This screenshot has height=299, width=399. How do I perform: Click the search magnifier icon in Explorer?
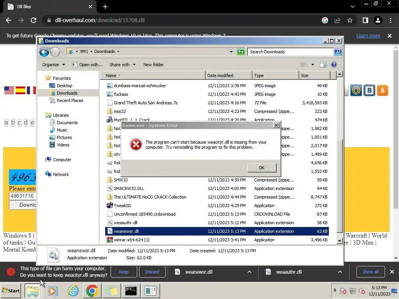tap(338, 52)
